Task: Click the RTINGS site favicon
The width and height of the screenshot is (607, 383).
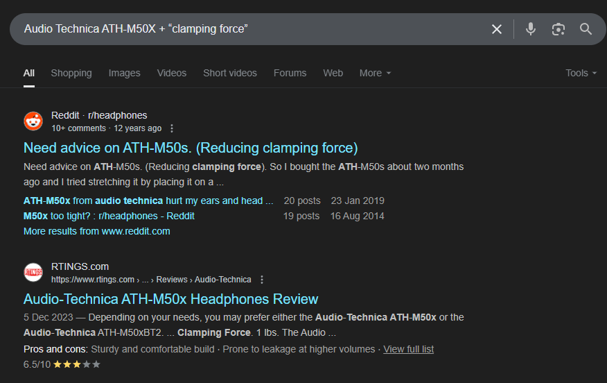Action: tap(33, 273)
